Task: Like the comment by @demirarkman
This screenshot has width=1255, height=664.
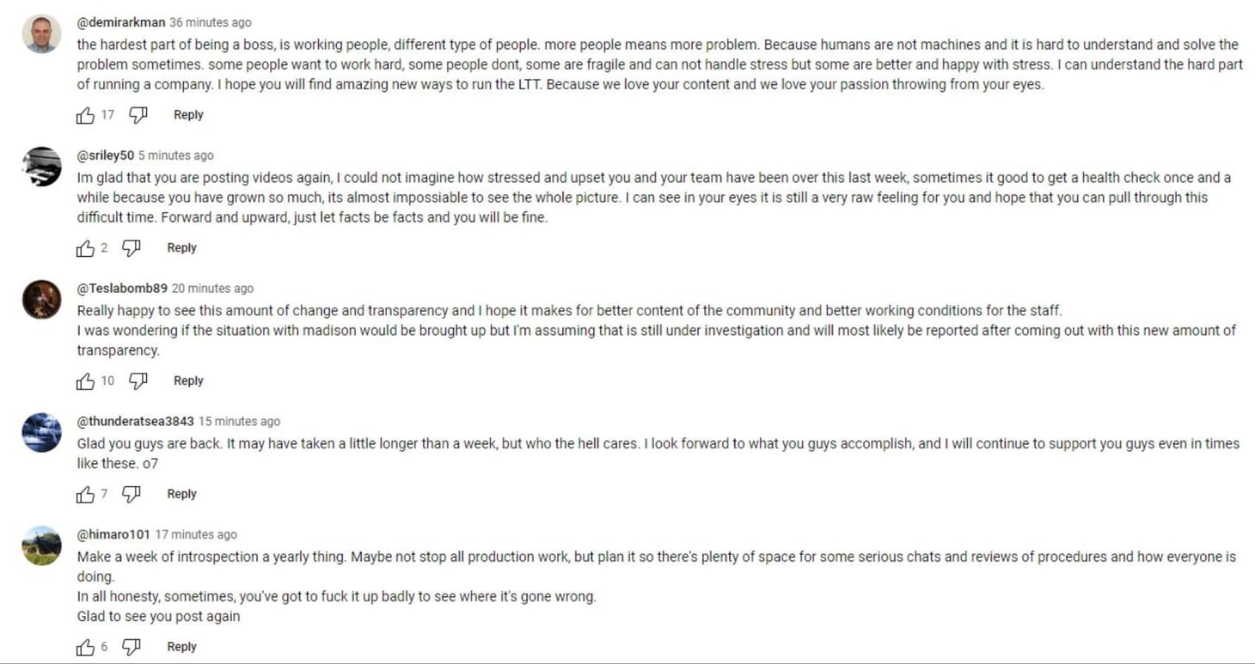Action: [84, 114]
